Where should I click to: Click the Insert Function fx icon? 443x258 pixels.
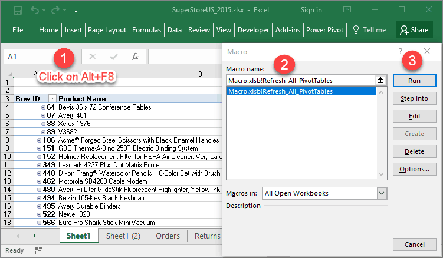[135, 57]
